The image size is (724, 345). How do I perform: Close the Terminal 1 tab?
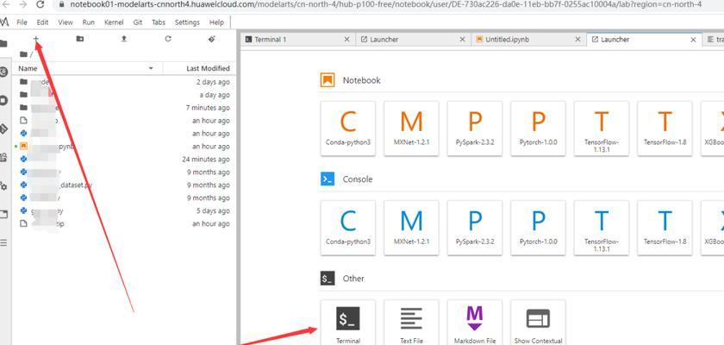346,40
